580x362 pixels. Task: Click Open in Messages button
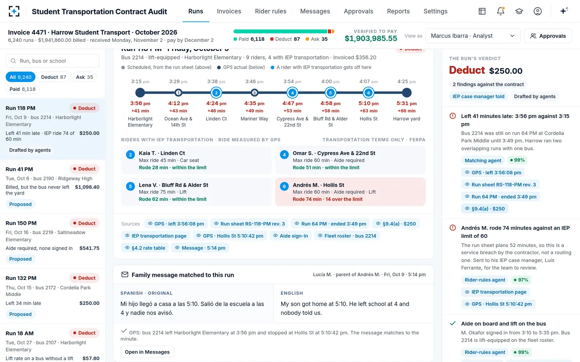point(147,352)
